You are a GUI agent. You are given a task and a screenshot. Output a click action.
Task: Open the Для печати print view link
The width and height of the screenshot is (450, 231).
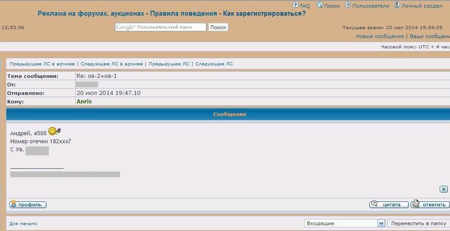click(23, 223)
